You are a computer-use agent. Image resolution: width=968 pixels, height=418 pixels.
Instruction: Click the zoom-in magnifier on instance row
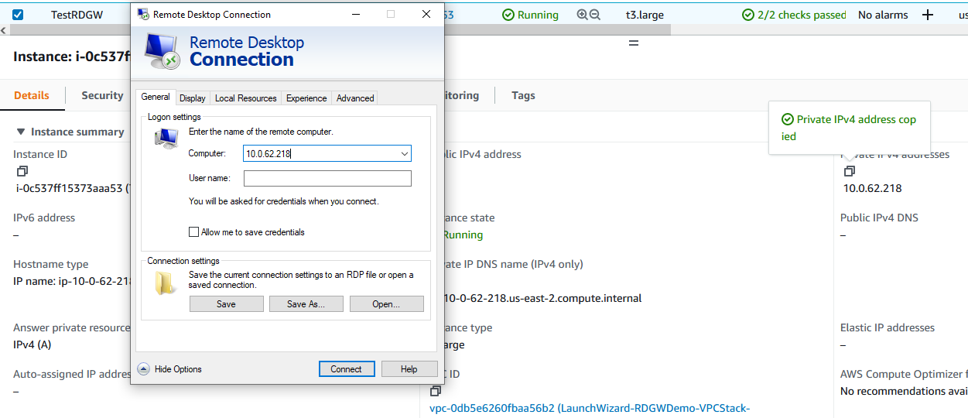click(x=582, y=15)
